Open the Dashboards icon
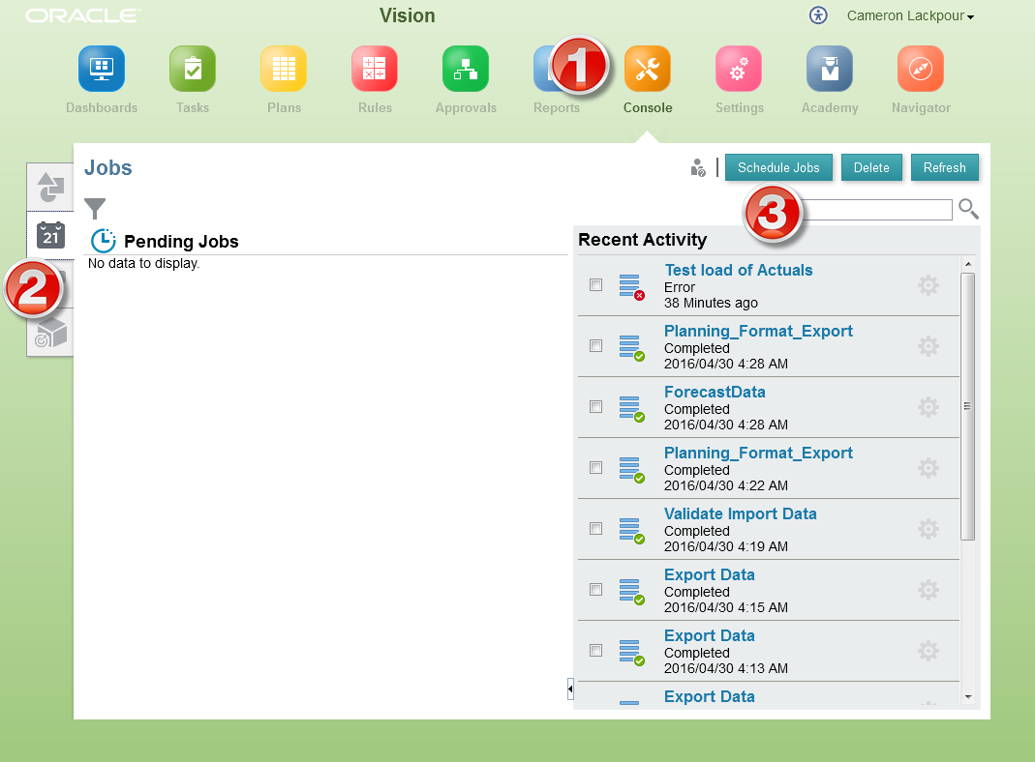 pyautogui.click(x=102, y=69)
